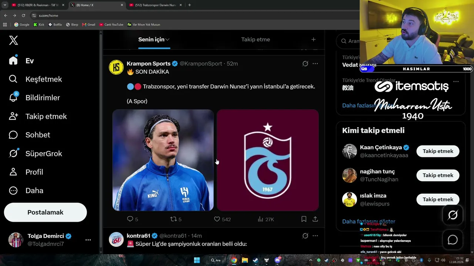Image resolution: width=474 pixels, height=266 pixels.
Task: Open SüperGrok icon in sidebar
Action: [13, 153]
